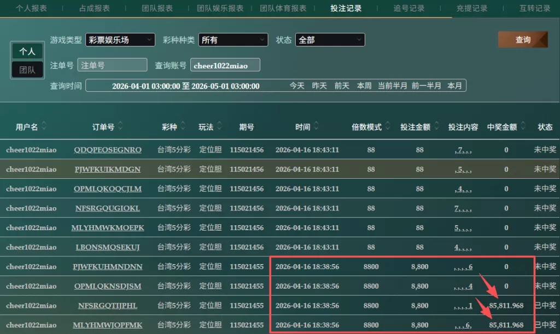The width and height of the screenshot is (560, 334).
Task: Switch to 追号记录 tab
Action: pos(409,8)
